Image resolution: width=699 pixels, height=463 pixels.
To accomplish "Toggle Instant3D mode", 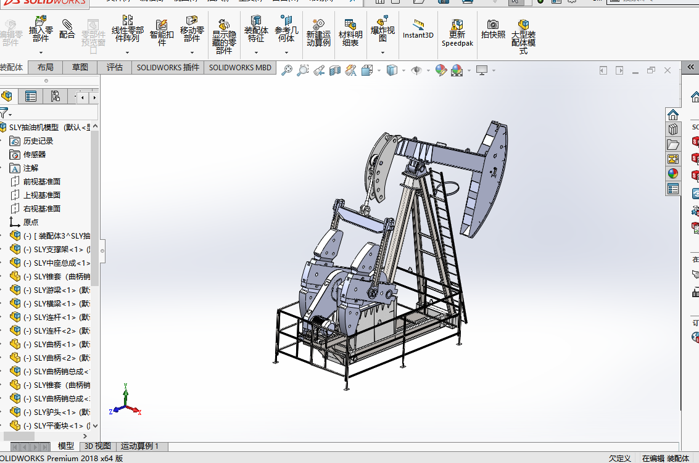I will tap(418, 29).
